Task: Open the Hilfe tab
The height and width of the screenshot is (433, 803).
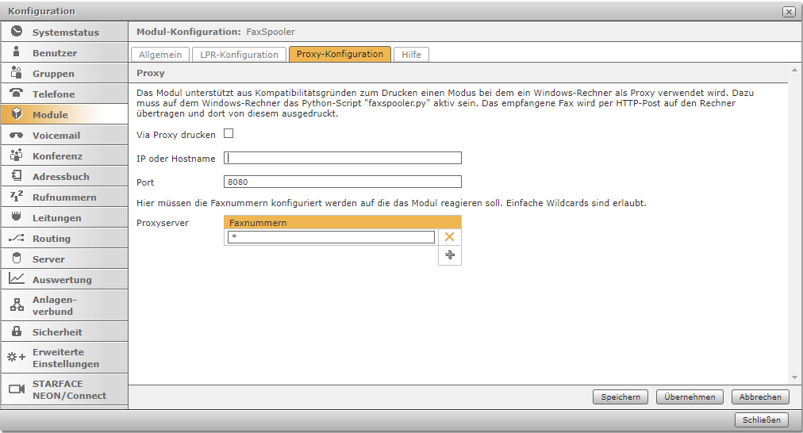Action: pyautogui.click(x=411, y=55)
